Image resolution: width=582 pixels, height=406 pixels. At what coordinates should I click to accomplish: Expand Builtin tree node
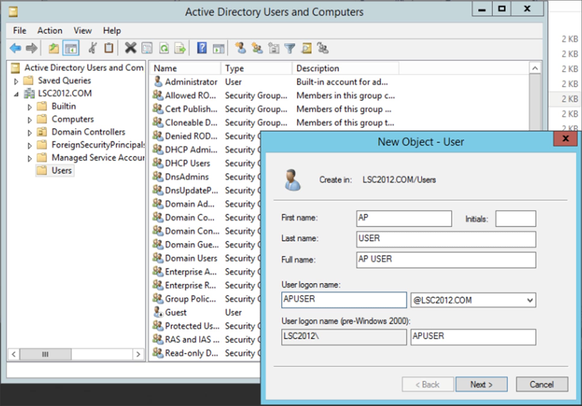[x=29, y=107]
